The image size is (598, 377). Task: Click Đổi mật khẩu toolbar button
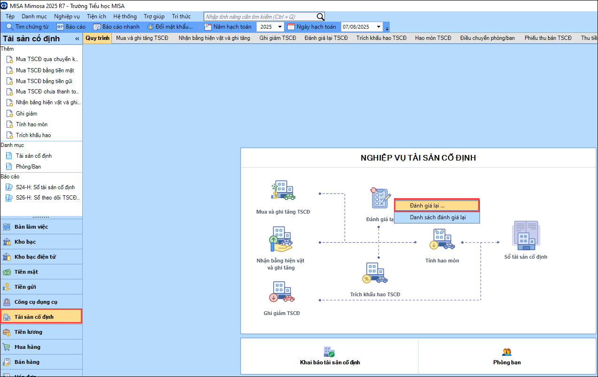coord(170,27)
